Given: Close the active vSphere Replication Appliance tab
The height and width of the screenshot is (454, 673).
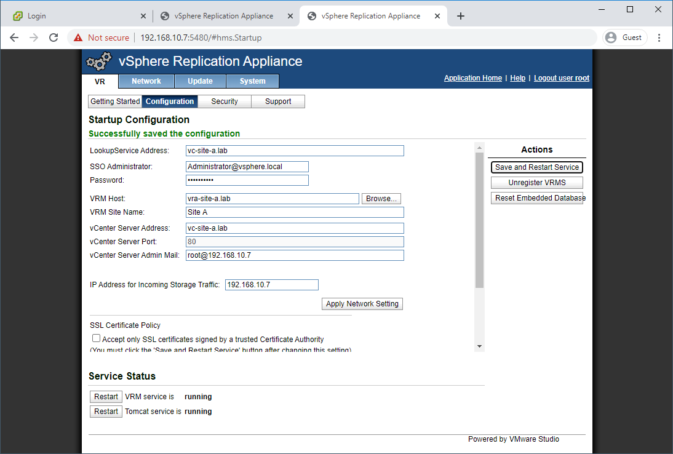Looking at the screenshot, I should [x=437, y=17].
